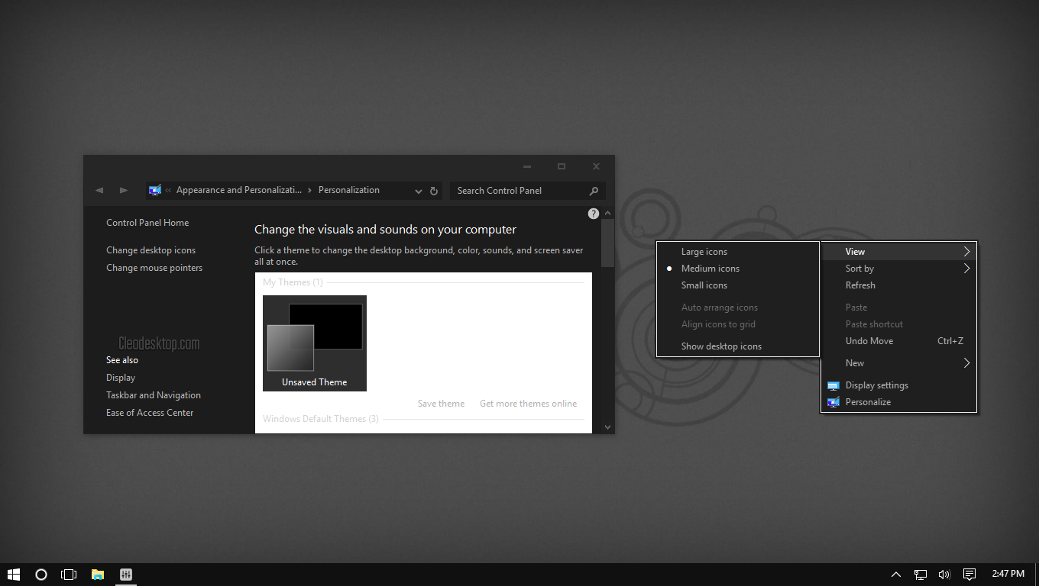Select the Large icons view option
The width and height of the screenshot is (1039, 586).
point(704,252)
